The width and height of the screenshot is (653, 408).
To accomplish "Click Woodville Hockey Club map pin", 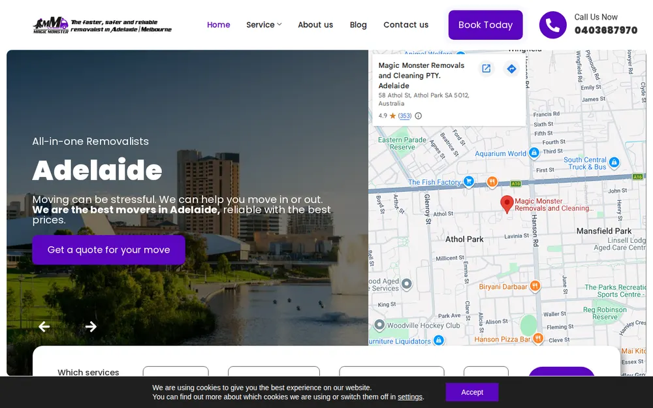I will tap(379, 324).
